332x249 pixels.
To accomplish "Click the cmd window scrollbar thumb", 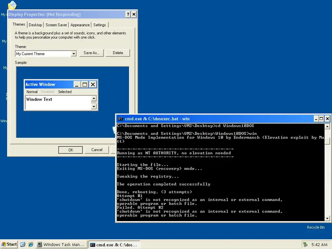I will 327,141.
